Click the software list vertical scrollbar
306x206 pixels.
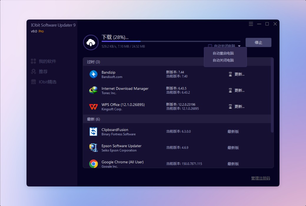[x=272, y=96]
